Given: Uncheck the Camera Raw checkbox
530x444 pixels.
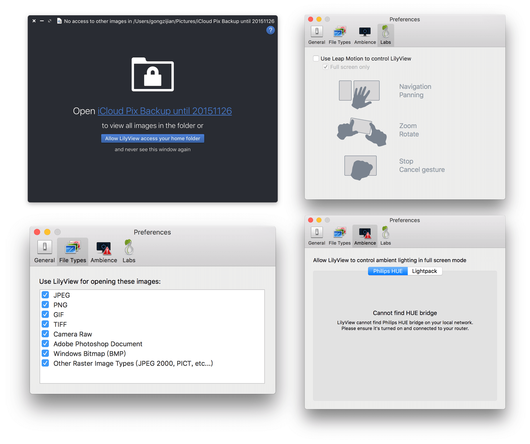Looking at the screenshot, I should click(46, 334).
